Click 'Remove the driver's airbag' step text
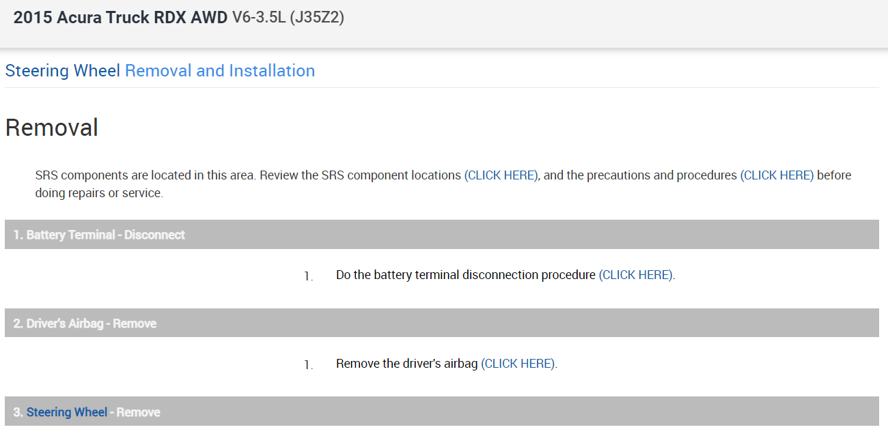888x436 pixels. pos(406,364)
